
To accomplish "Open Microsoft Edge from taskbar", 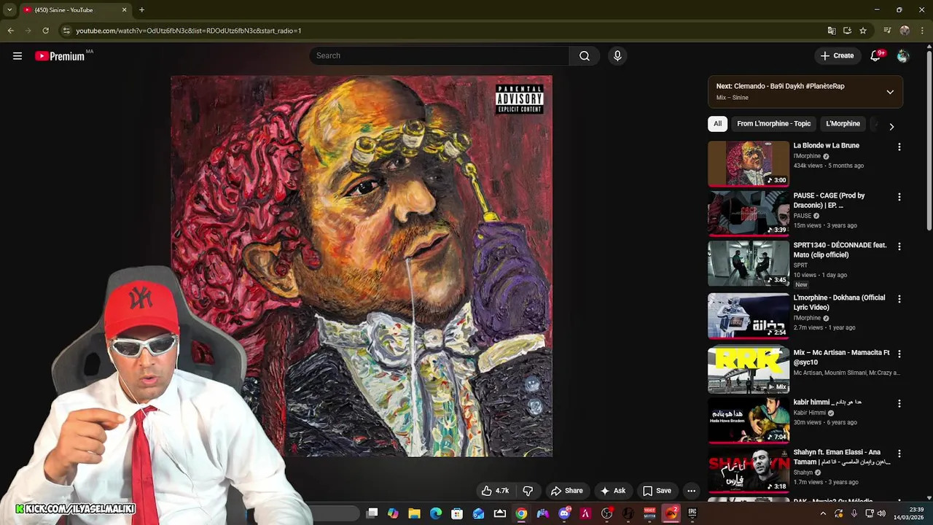I will pyautogui.click(x=436, y=513).
